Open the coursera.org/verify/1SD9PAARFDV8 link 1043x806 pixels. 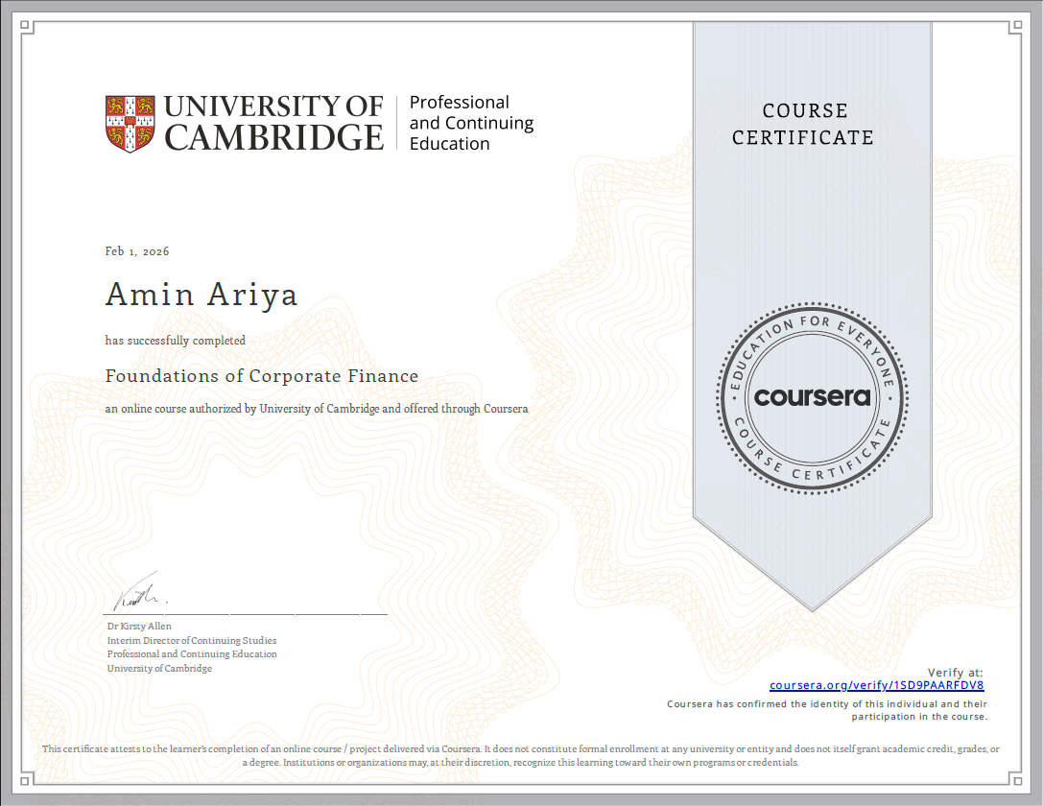point(877,685)
